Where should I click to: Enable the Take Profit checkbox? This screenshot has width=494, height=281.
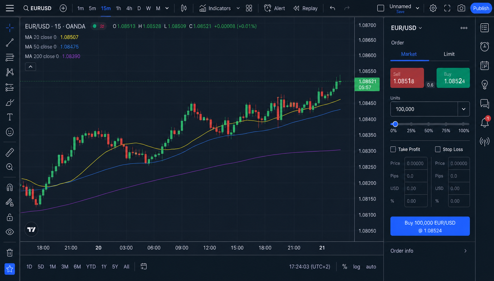pos(393,149)
